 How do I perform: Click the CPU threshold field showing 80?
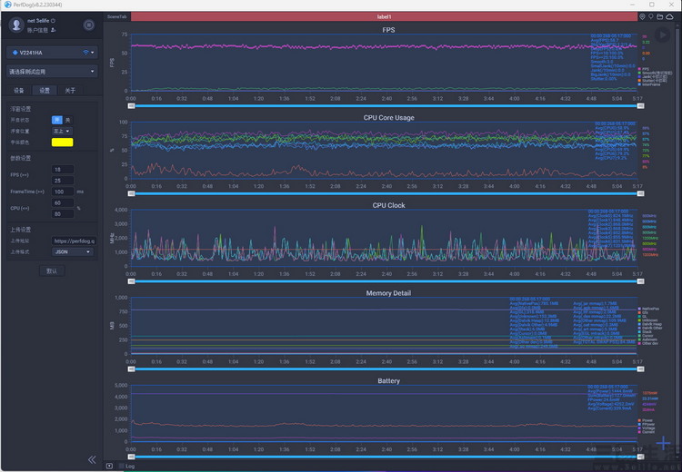point(63,213)
